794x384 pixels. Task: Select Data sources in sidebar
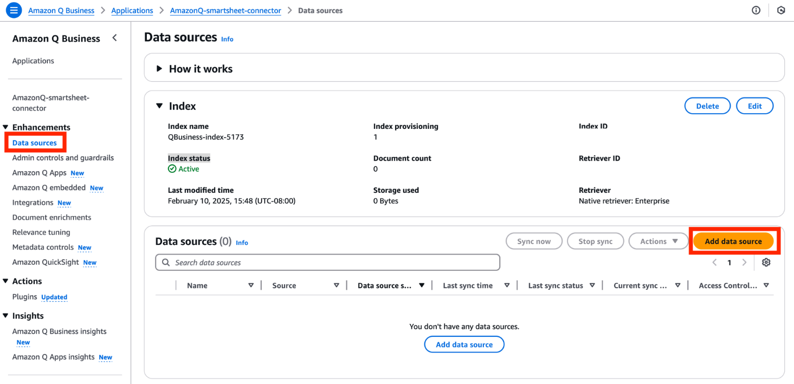35,143
